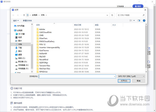Select the leidian64 folder
Image resolution: width=156 pixels, height=112 pixels.
click(x=42, y=54)
